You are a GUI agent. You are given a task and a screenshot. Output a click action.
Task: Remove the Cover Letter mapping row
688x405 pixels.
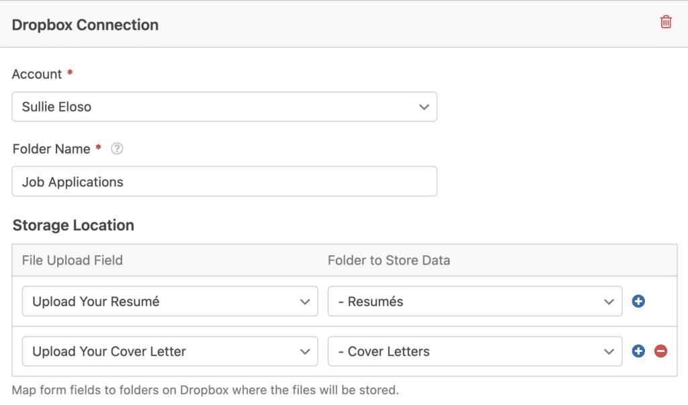tap(660, 351)
